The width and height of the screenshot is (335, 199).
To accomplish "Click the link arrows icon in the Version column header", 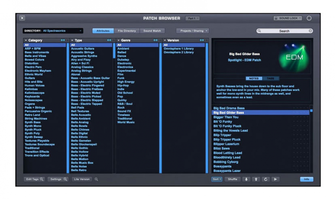I will [202, 40].
